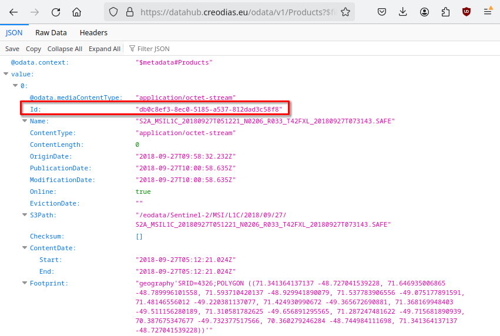Select the S3Path /eodata/Sentinel-2 value

pyautogui.click(x=263, y=220)
